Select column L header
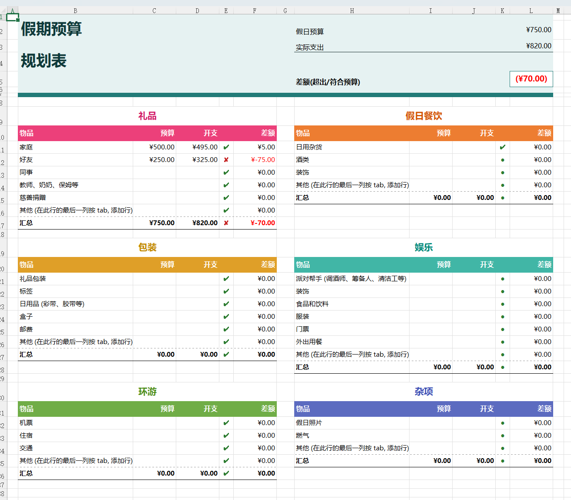 tap(531, 10)
